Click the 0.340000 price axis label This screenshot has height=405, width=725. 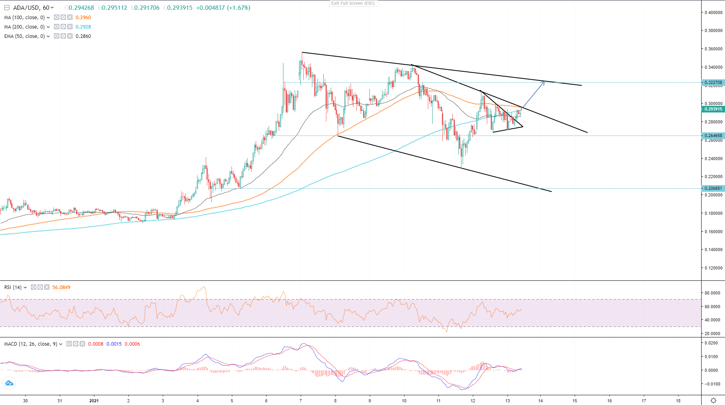pyautogui.click(x=714, y=67)
